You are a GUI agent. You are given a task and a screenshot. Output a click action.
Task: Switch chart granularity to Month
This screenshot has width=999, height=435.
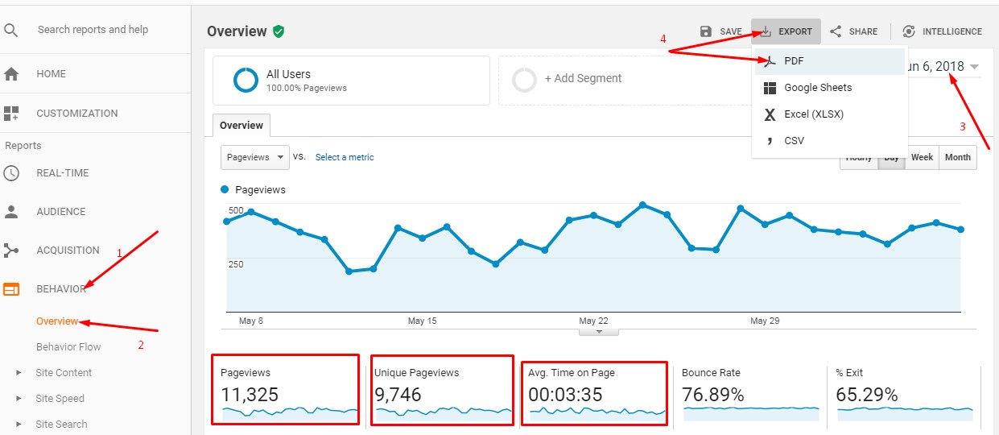[x=957, y=157]
